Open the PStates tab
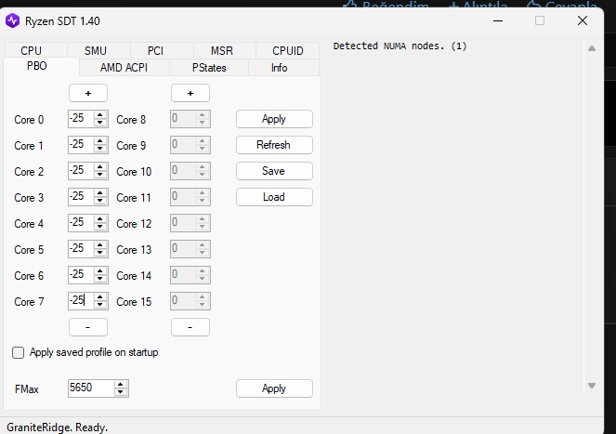 click(209, 68)
